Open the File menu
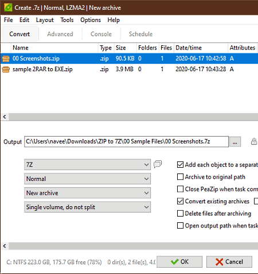 pos(8,20)
